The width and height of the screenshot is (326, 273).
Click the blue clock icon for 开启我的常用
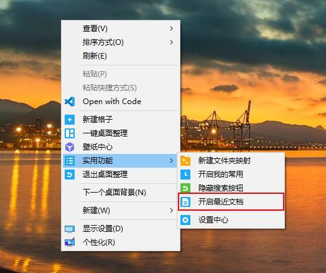(185, 175)
